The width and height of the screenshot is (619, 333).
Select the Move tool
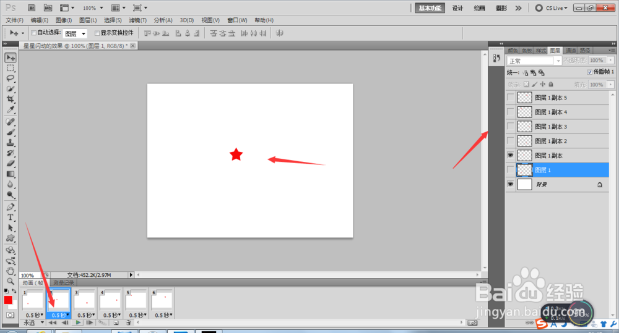click(11, 57)
